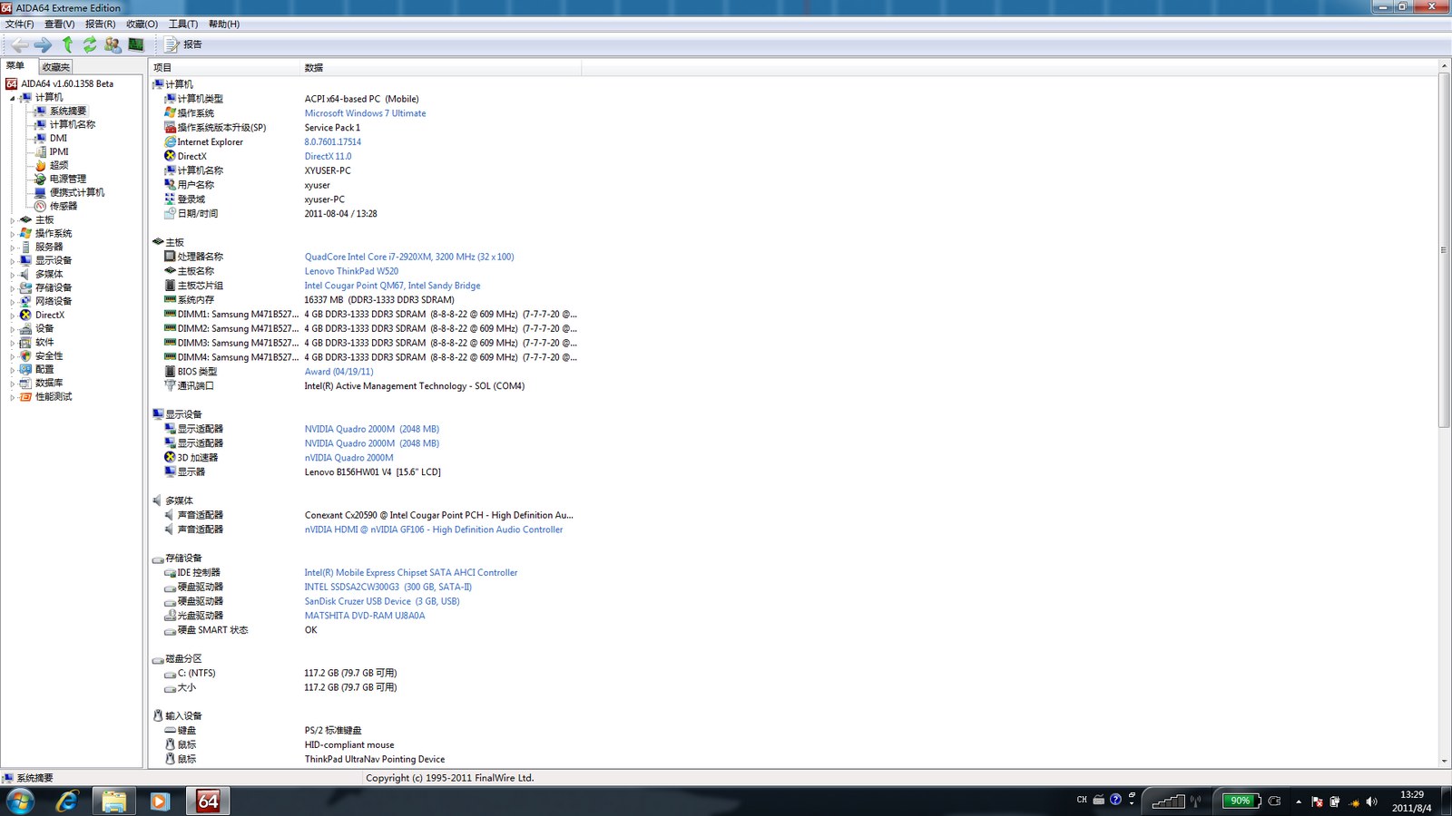Viewport: 1452px width, 816px height.
Task: Select 软件 in the tree
Action: coord(44,343)
